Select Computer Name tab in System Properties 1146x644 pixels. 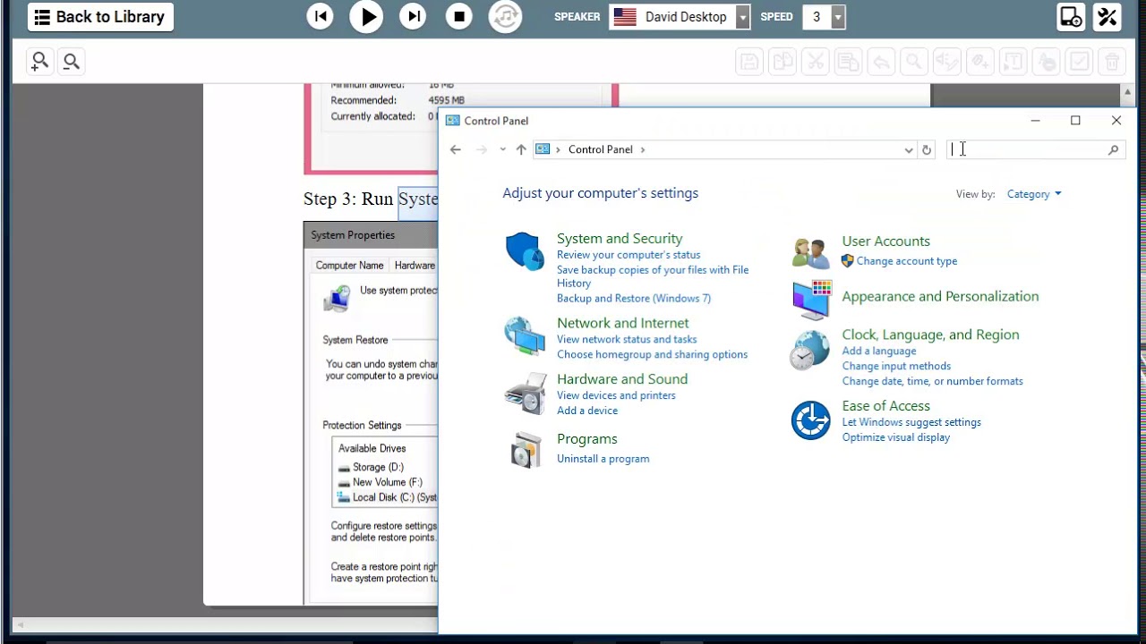(x=349, y=266)
